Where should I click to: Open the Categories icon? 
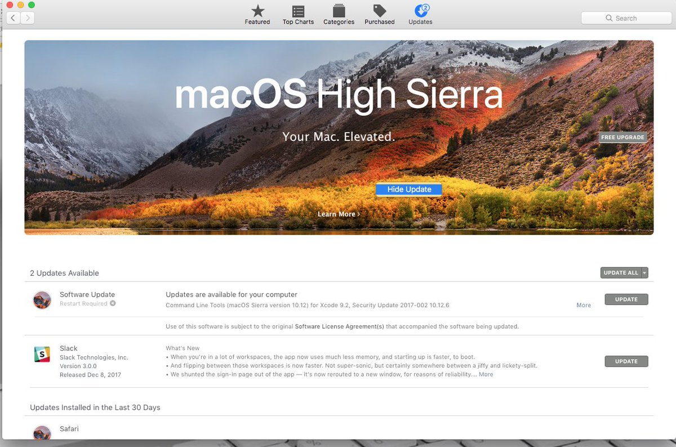339,11
